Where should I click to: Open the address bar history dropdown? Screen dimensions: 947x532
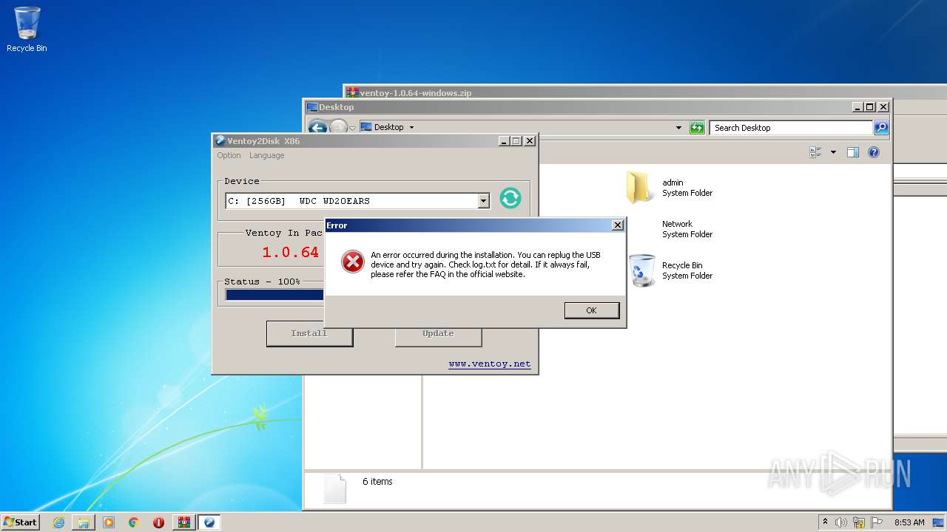678,128
